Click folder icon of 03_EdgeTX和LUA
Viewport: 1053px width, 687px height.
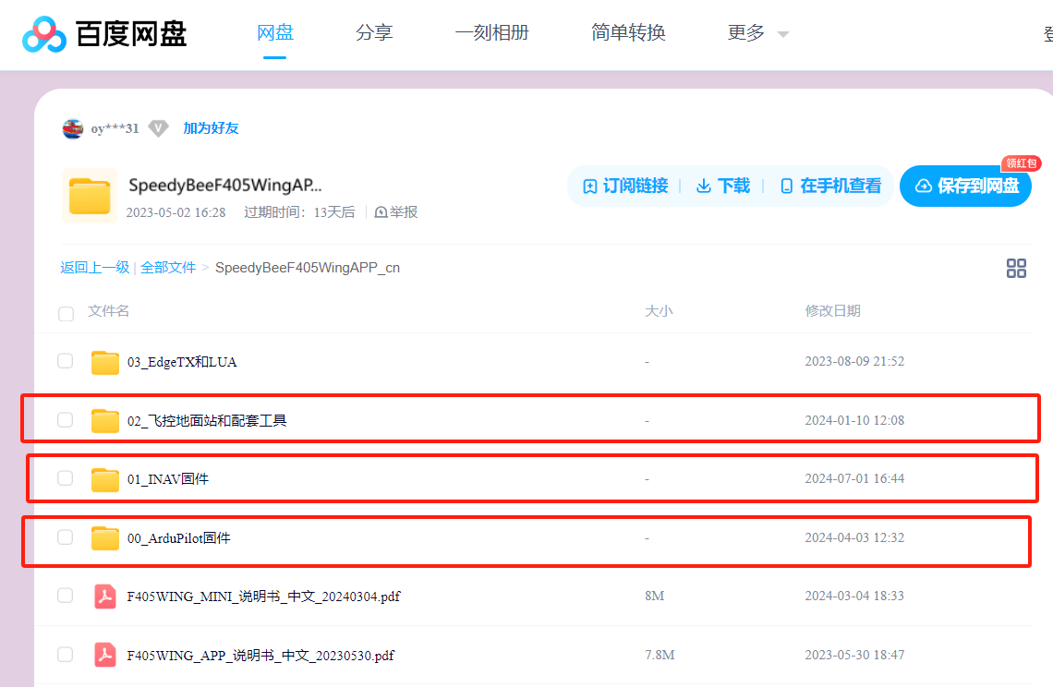click(x=104, y=362)
